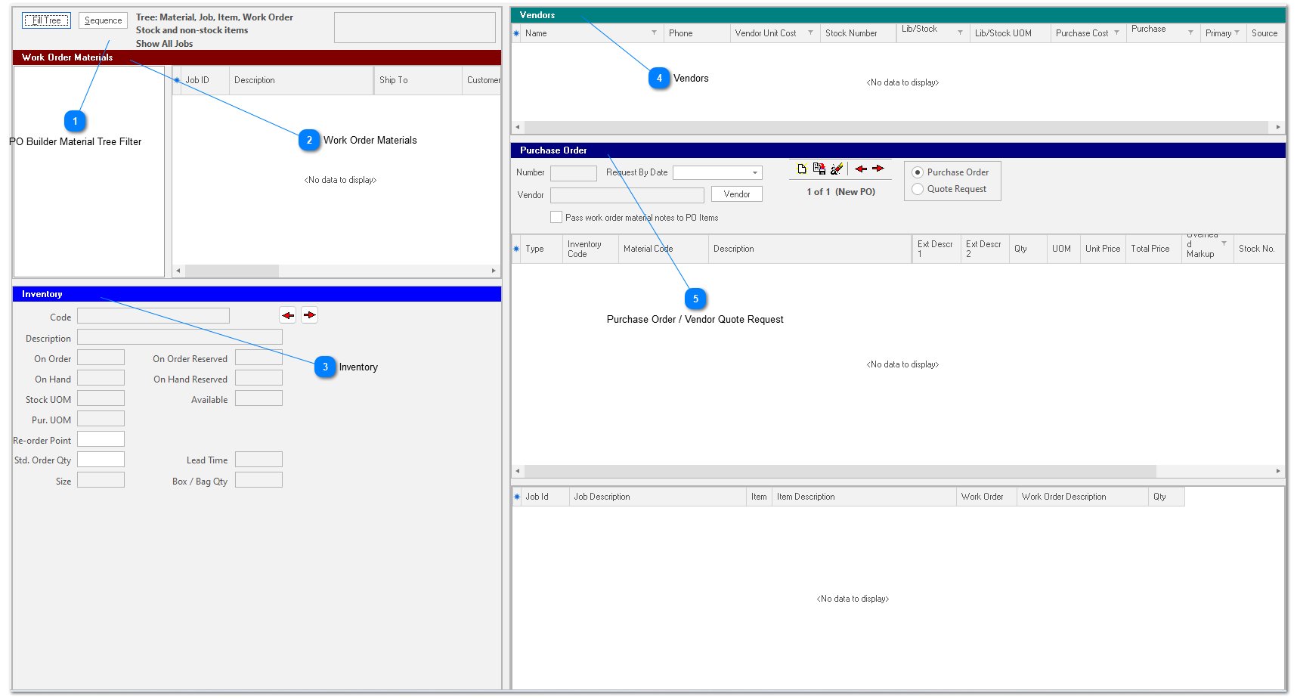The width and height of the screenshot is (1297, 700).
Task: Click the PO Number input field
Action: 574,172
